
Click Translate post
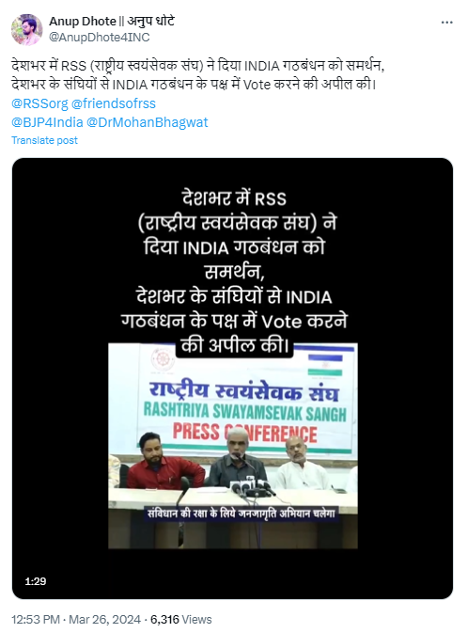tap(44, 140)
